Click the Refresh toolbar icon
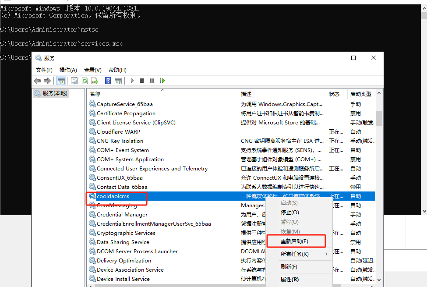Viewport: 427px width, 287px height. click(85, 81)
